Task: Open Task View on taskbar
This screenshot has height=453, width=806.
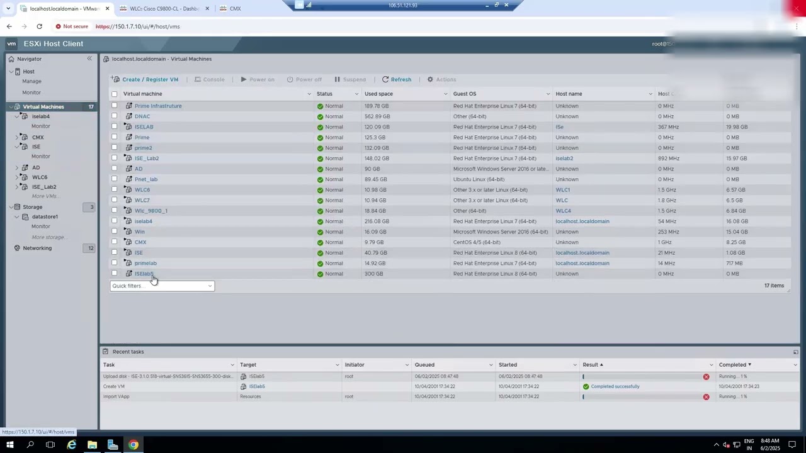Action: [50, 445]
